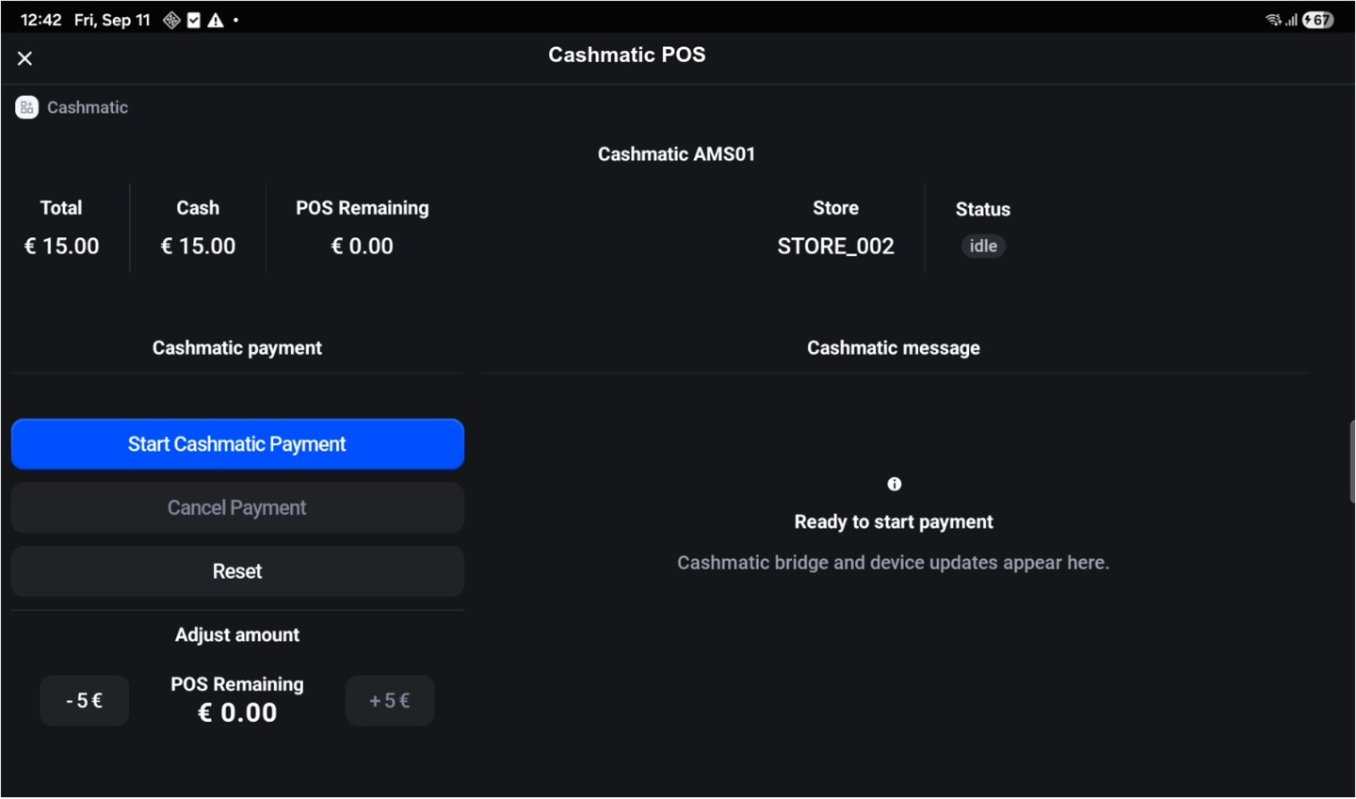Click the Cashmatic label beside the logo
Viewport: 1356px width, 799px height.
[x=88, y=107]
